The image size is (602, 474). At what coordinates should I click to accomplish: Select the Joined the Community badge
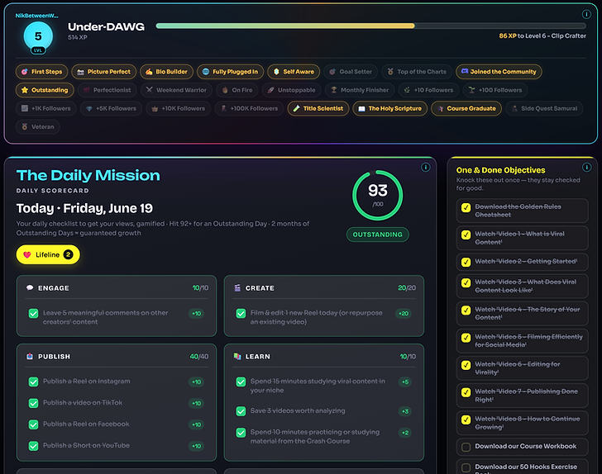tap(499, 72)
